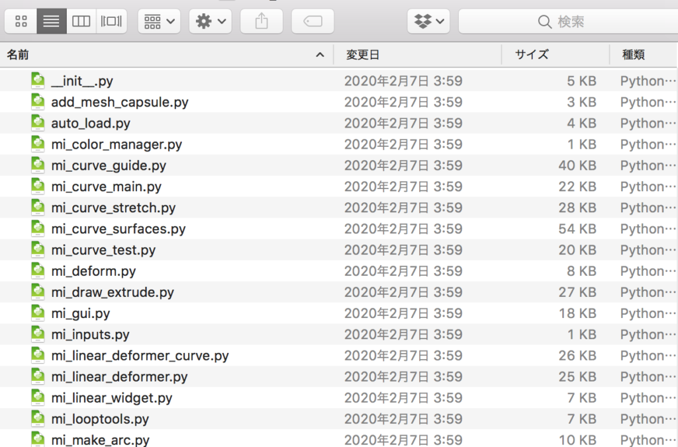The height and width of the screenshot is (447, 678).
Task: Switch to gallery view mode
Action: tap(112, 22)
